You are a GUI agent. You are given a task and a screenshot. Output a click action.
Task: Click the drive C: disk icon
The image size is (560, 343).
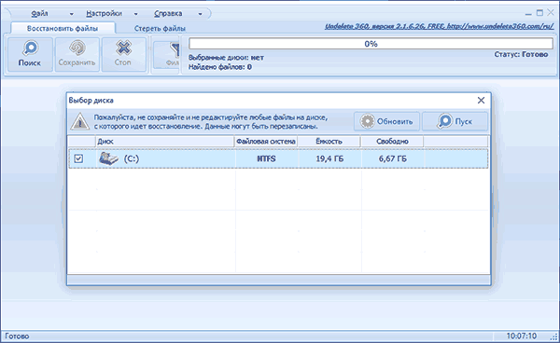coord(108,158)
